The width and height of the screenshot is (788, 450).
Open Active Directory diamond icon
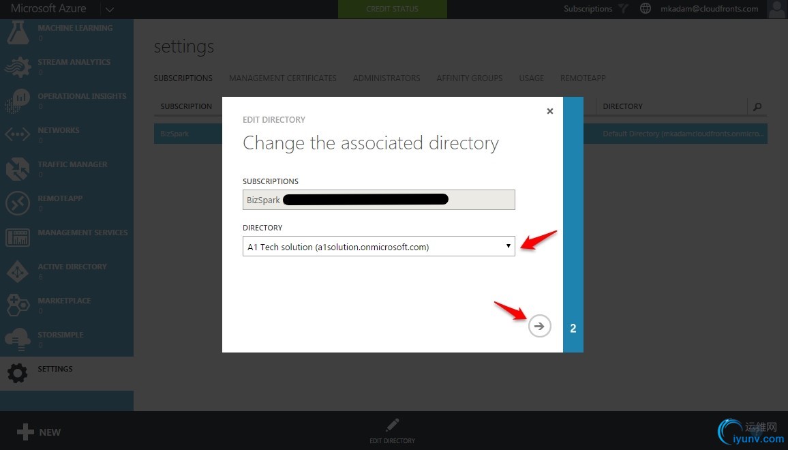pyautogui.click(x=18, y=271)
